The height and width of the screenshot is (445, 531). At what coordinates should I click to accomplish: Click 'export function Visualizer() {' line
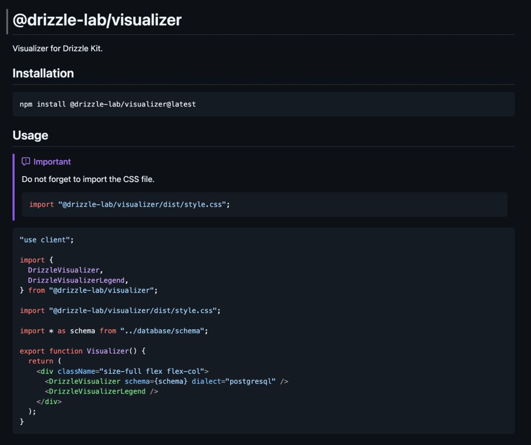(83, 351)
